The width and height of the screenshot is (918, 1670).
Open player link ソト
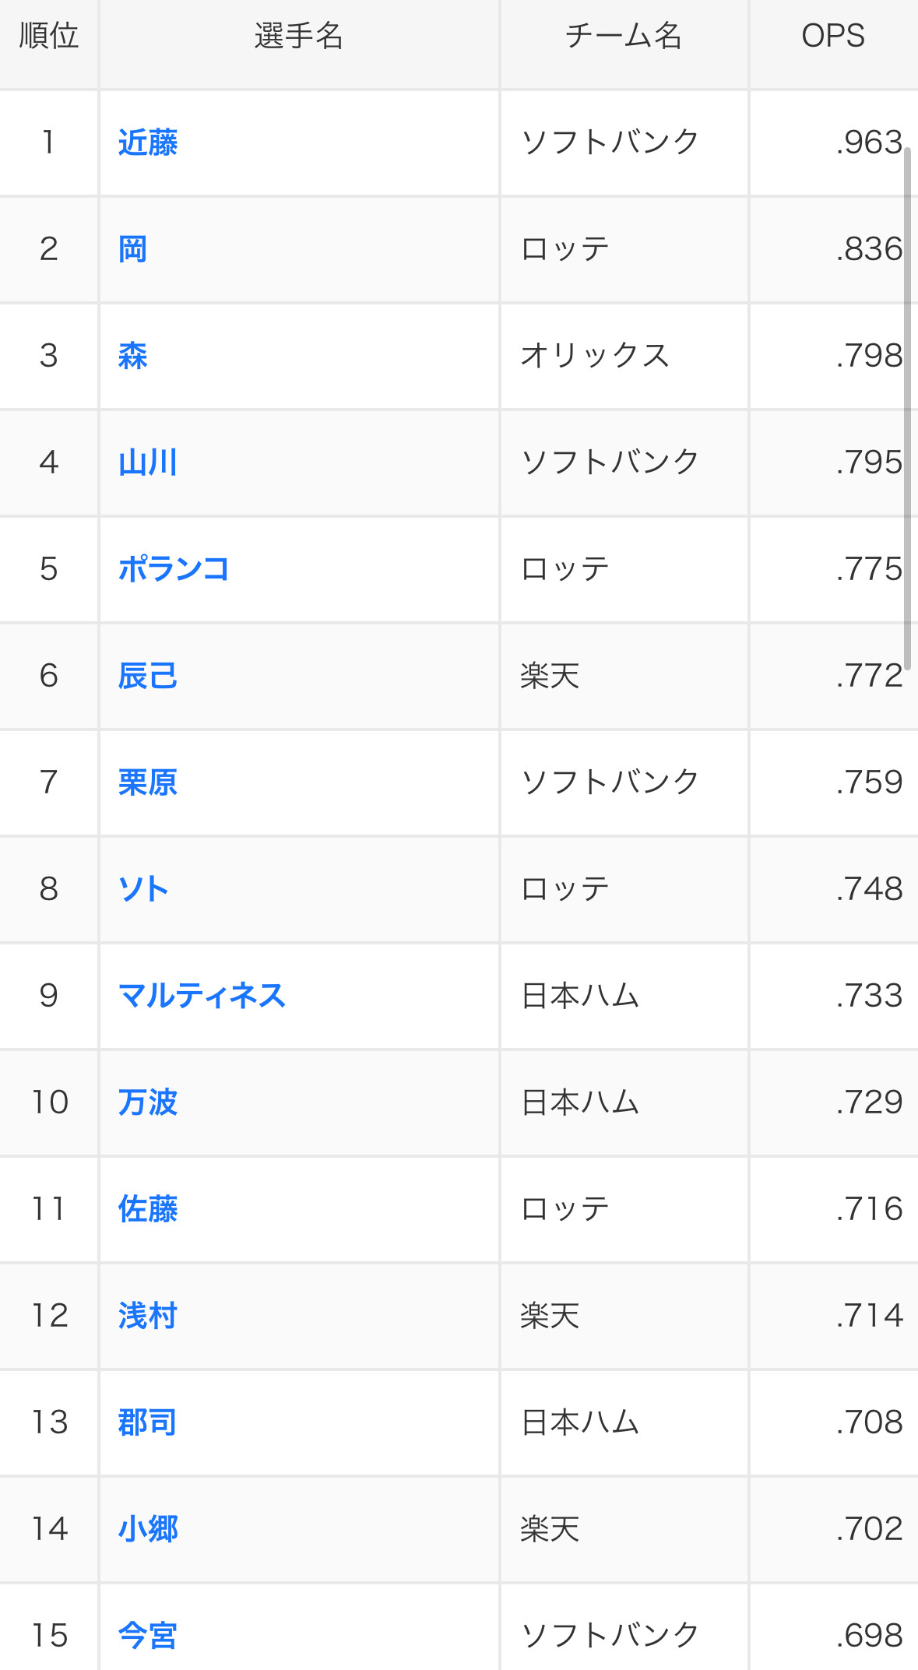click(x=143, y=890)
